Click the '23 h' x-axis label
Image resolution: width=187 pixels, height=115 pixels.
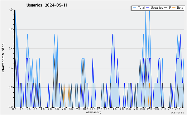(178, 109)
